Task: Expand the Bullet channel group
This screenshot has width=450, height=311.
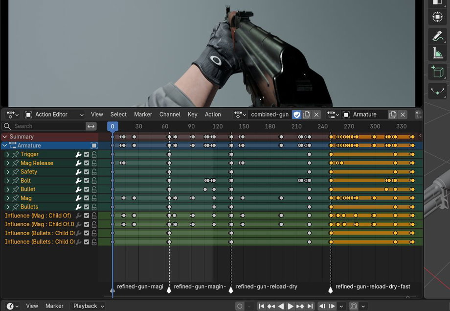Action: click(8, 190)
